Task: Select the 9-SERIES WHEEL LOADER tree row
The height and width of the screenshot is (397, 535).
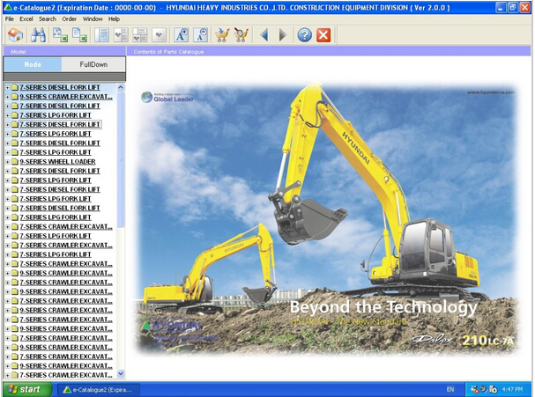Action: tap(57, 161)
